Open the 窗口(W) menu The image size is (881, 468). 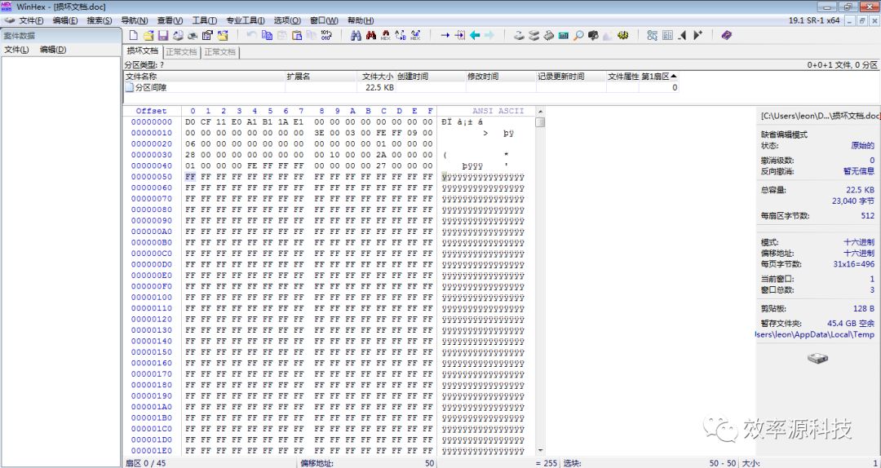pyautogui.click(x=324, y=20)
